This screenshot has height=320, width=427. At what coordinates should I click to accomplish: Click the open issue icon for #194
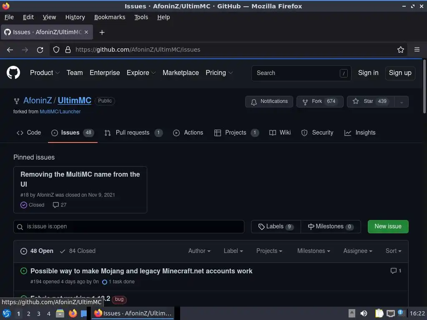24,271
